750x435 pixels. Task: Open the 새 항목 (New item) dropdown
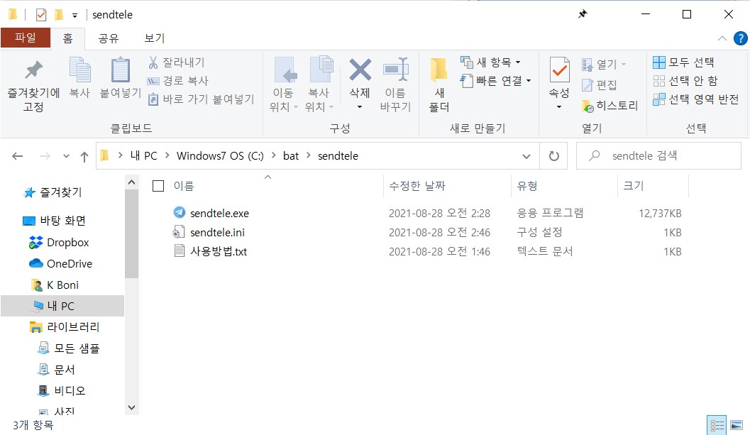(x=491, y=62)
